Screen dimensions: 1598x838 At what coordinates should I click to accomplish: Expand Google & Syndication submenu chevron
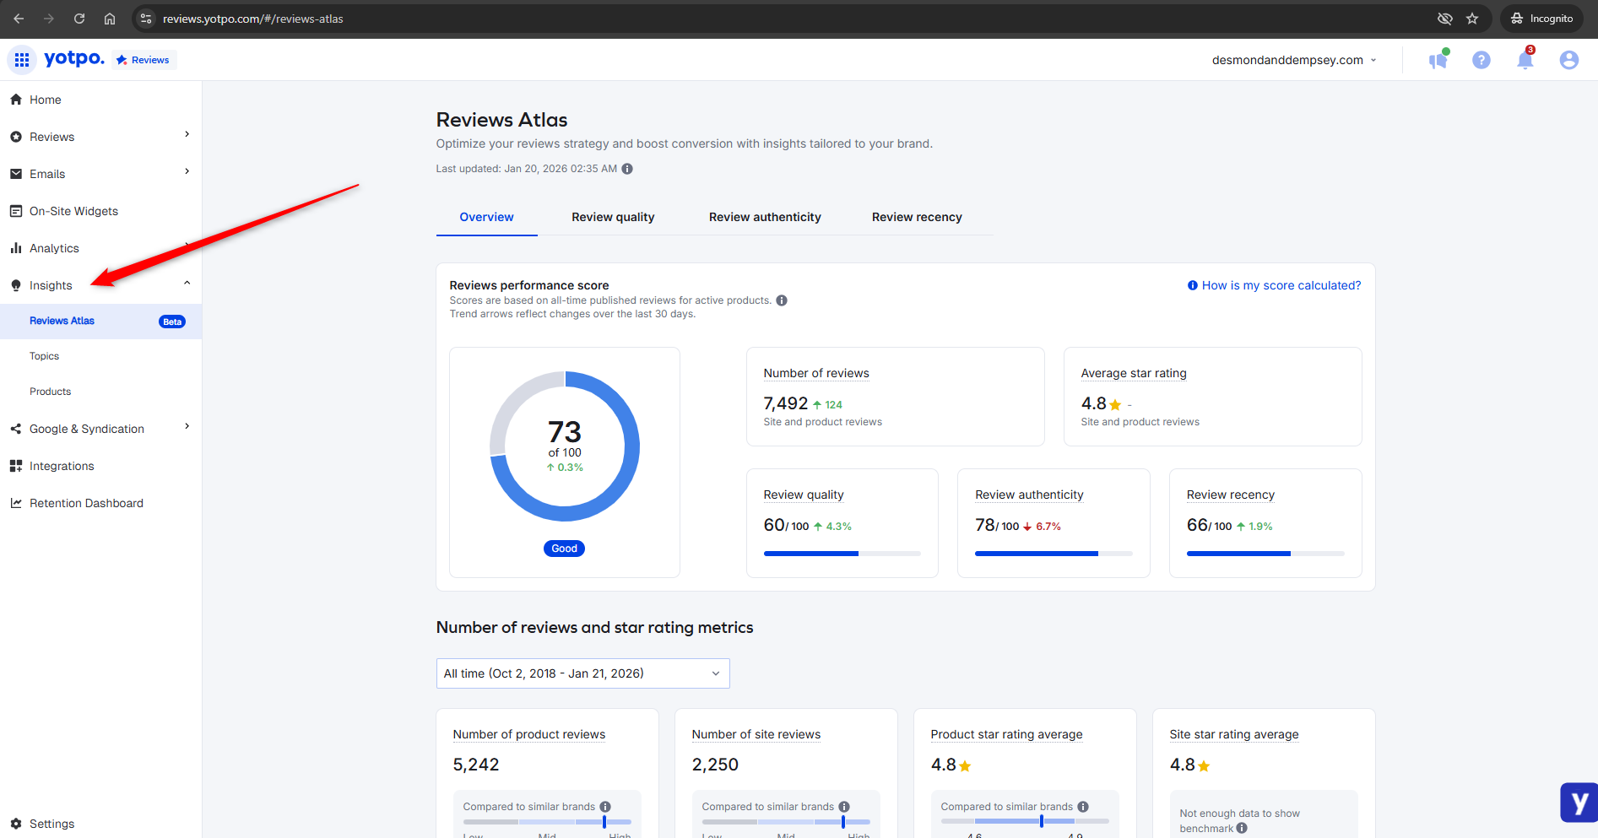click(187, 427)
